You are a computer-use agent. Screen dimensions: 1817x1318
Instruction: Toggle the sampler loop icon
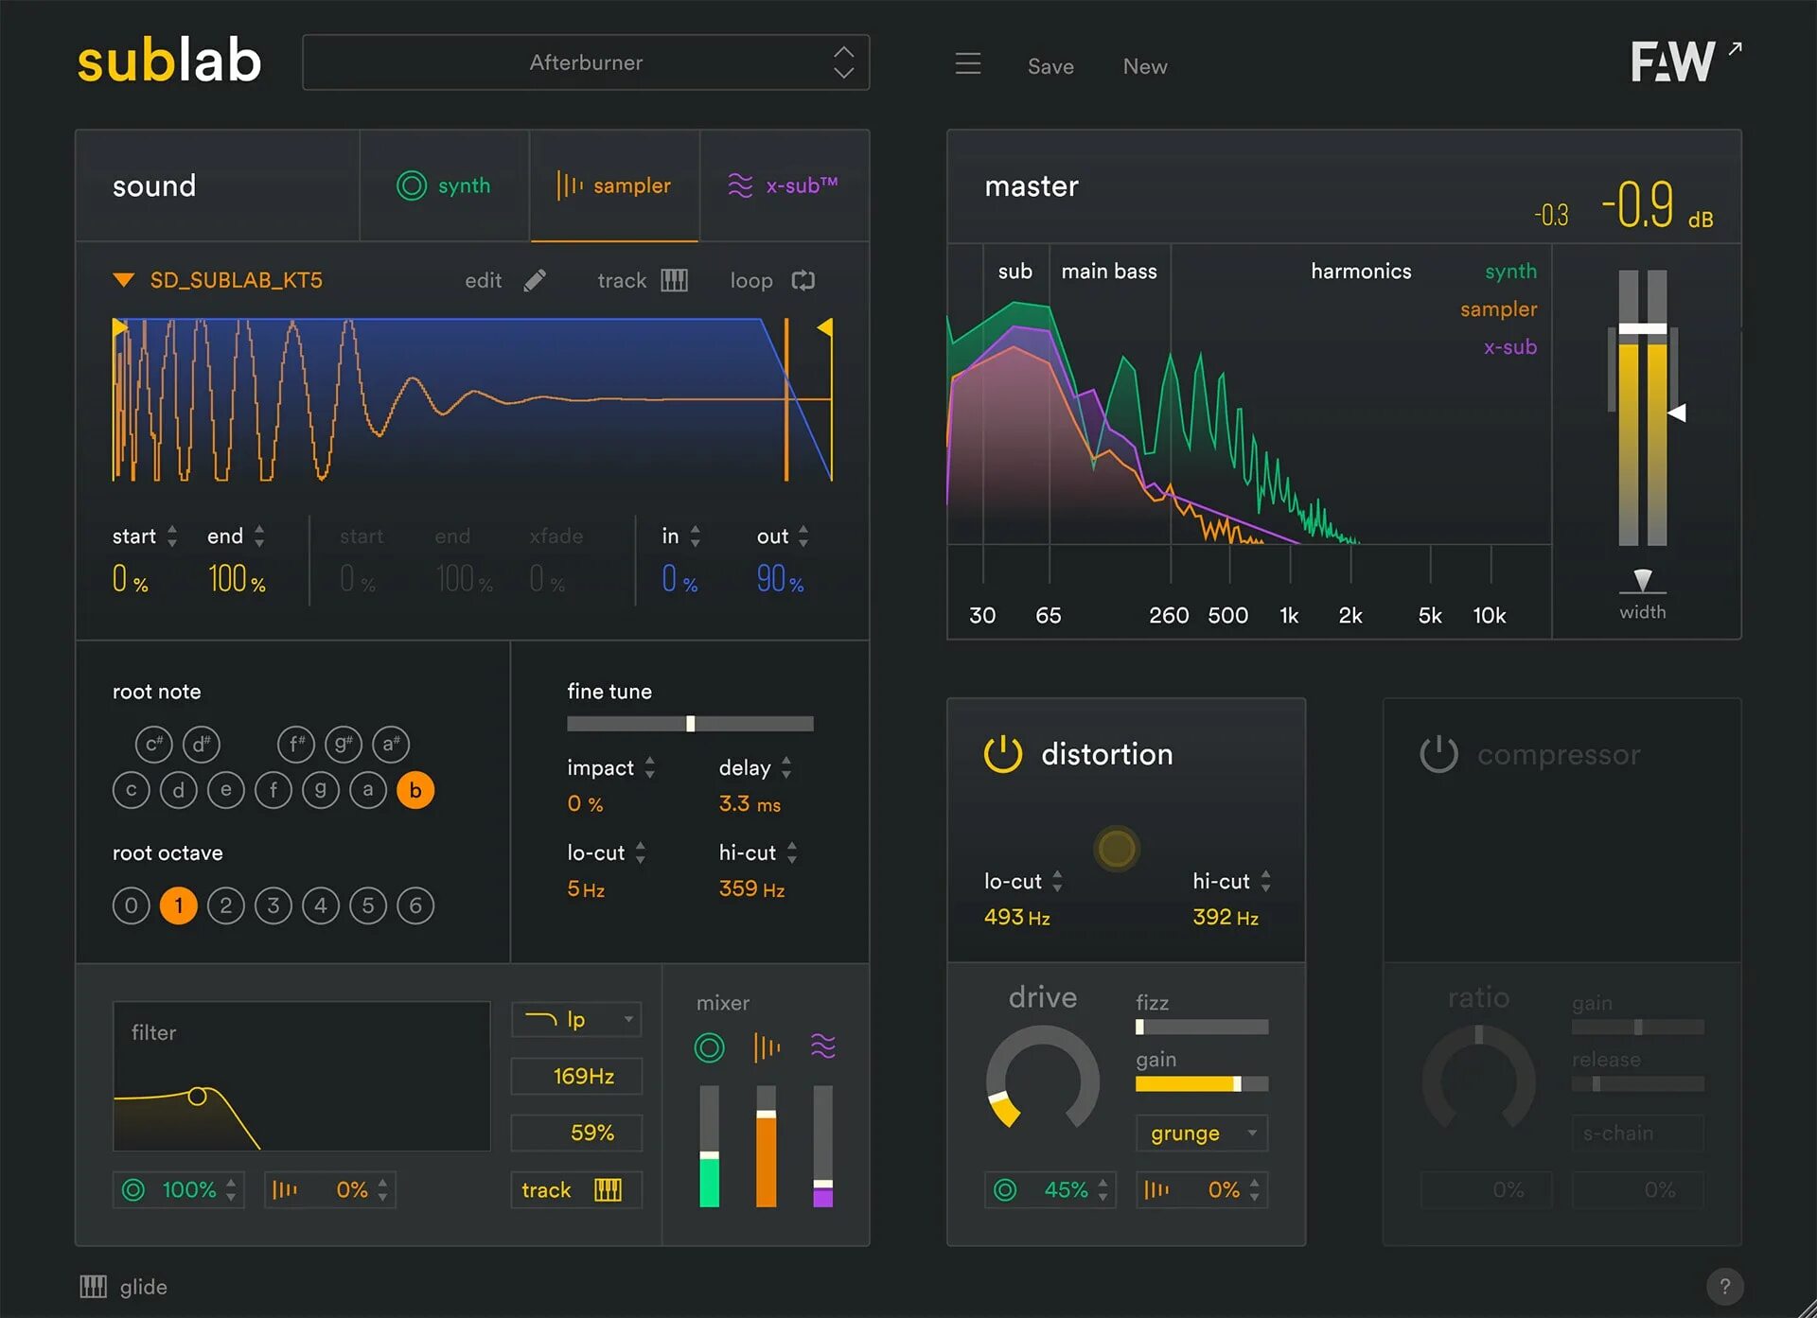click(803, 280)
